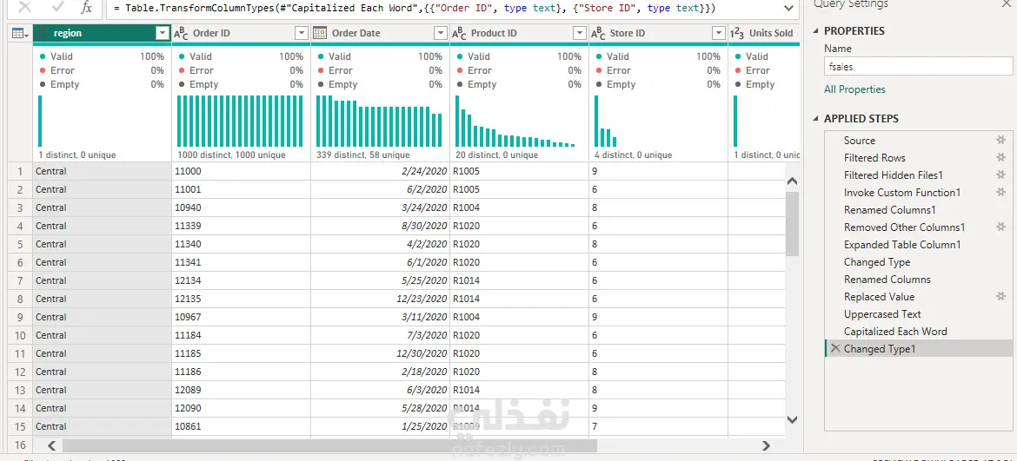Select the Uppercased Text applied step
Image resolution: width=1017 pixels, height=461 pixels.
(882, 314)
